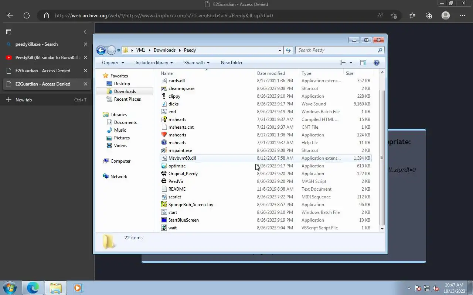
Task: Select Downloads in navigation pane
Action: coord(125,91)
